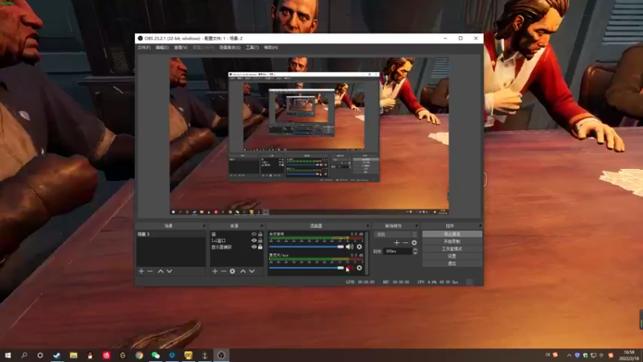Screen dimensions: 643x362
Task: Undock the Scene Transitions panel via its header icon
Action: pos(416,226)
